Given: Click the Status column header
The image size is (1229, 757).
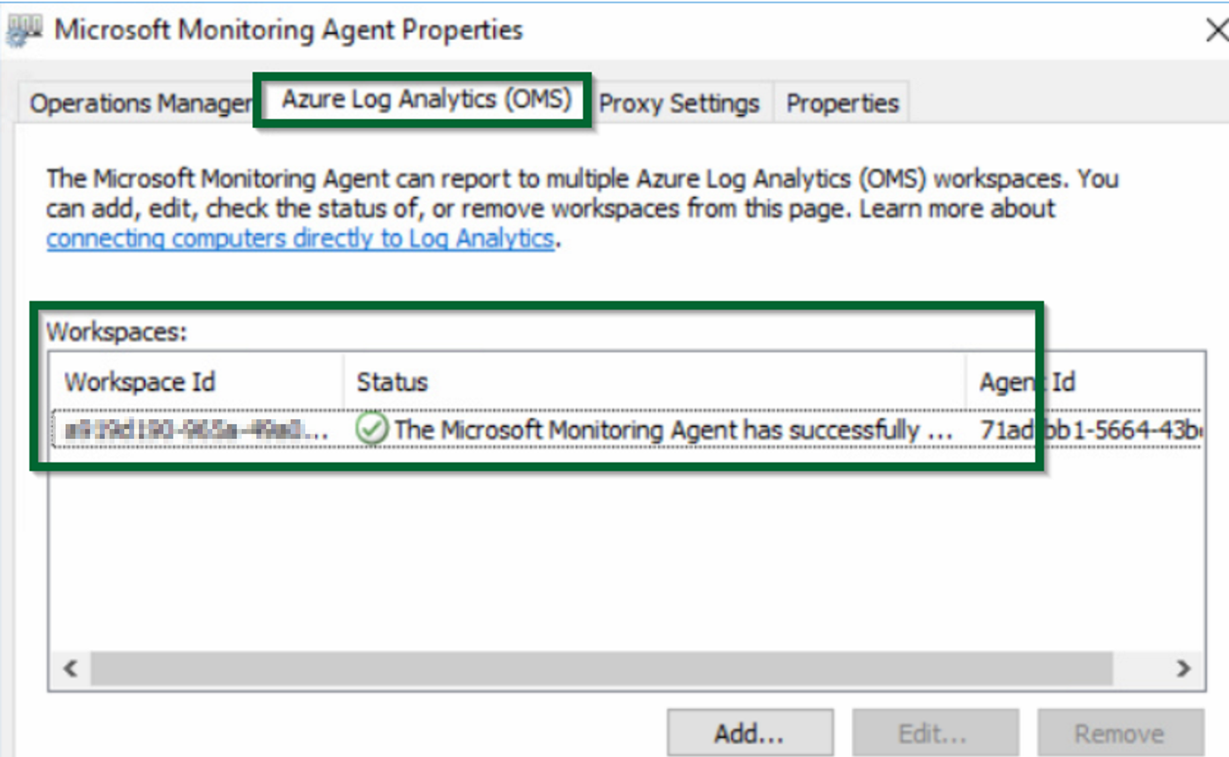Looking at the screenshot, I should [654, 381].
